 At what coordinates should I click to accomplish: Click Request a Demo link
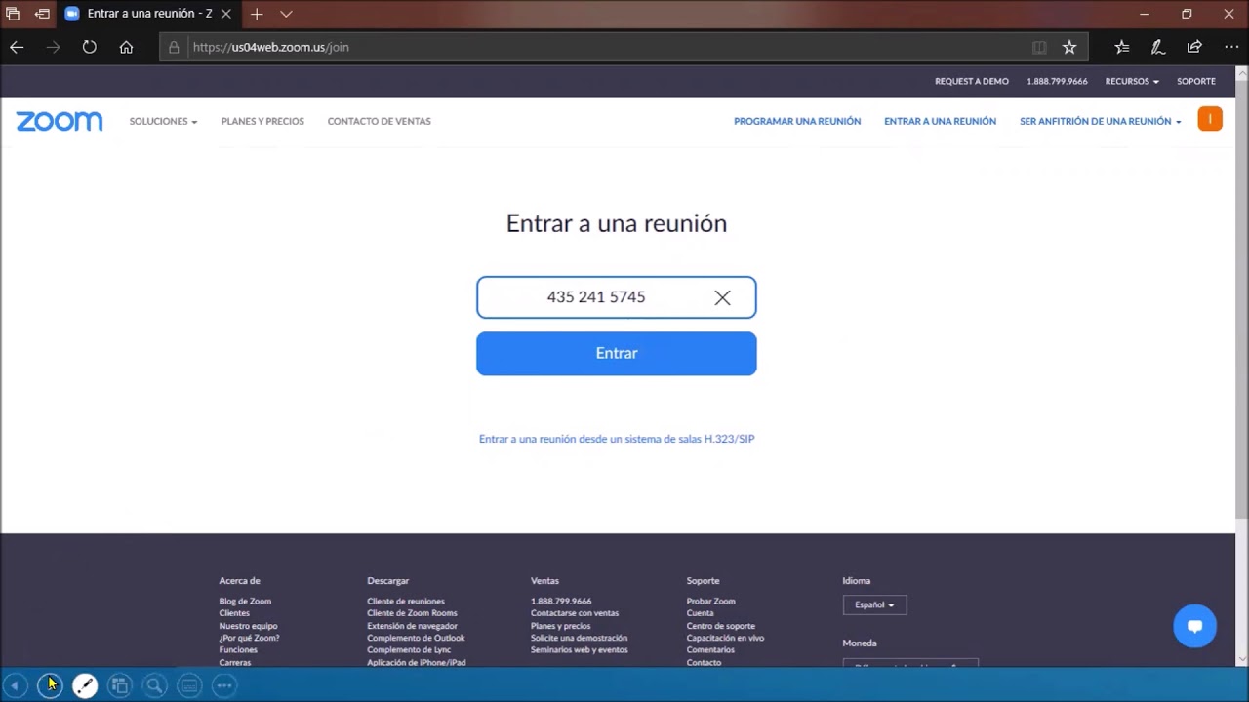tap(972, 81)
